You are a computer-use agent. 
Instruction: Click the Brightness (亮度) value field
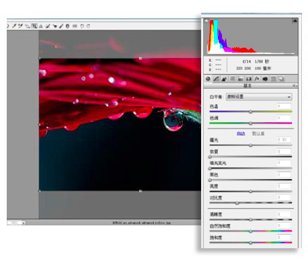[x=284, y=186]
